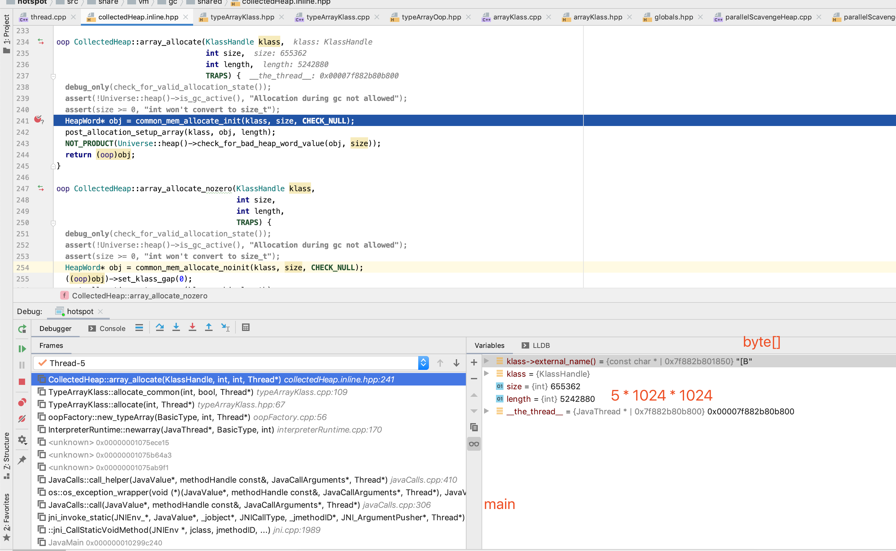Viewport: 896px width, 551px height.
Task: Click the Rerun hotspot debug icon
Action: 22,329
